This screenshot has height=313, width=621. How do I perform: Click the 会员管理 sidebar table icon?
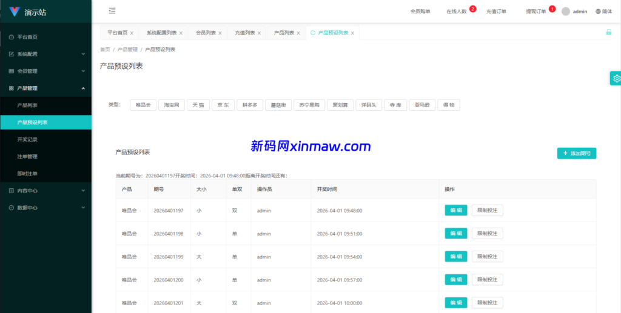click(11, 71)
